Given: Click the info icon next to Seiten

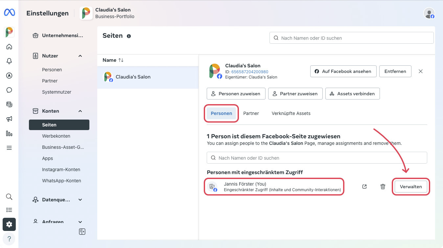Looking at the screenshot, I should tap(129, 36).
